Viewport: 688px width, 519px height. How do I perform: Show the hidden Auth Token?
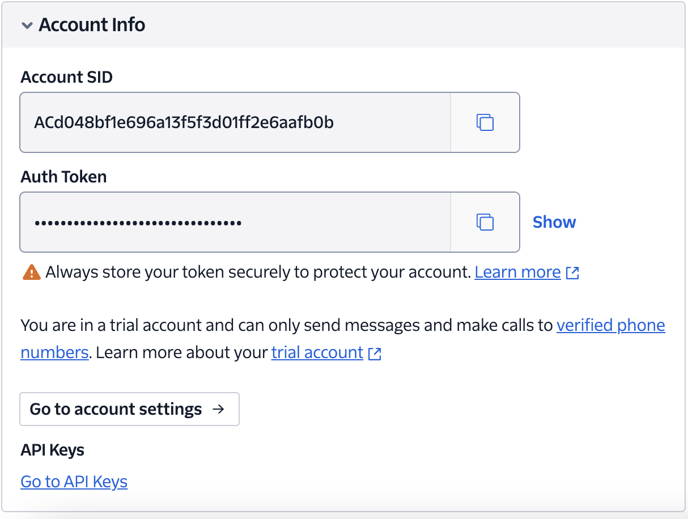tap(554, 222)
